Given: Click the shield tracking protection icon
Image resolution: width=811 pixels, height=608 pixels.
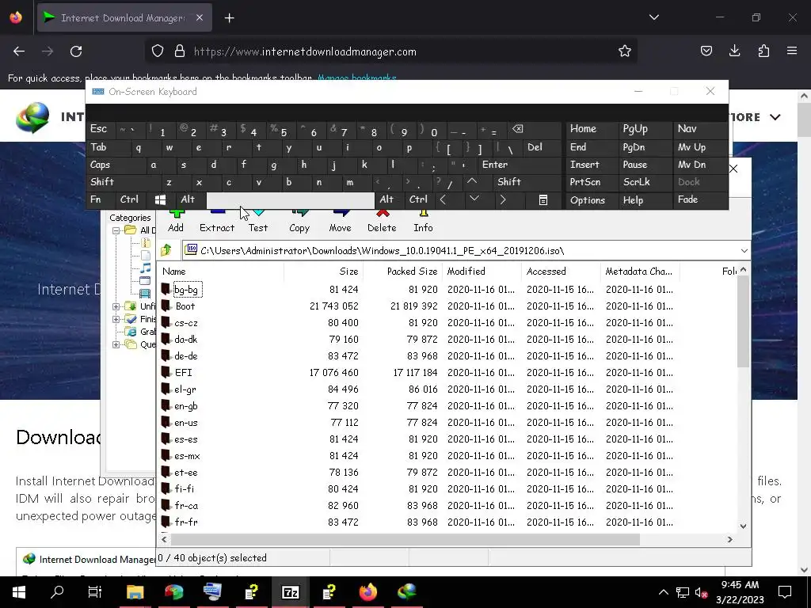Looking at the screenshot, I should [158, 51].
